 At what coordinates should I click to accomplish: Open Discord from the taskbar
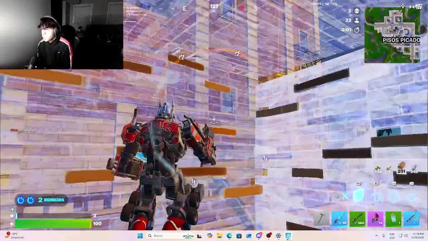[x=259, y=236]
